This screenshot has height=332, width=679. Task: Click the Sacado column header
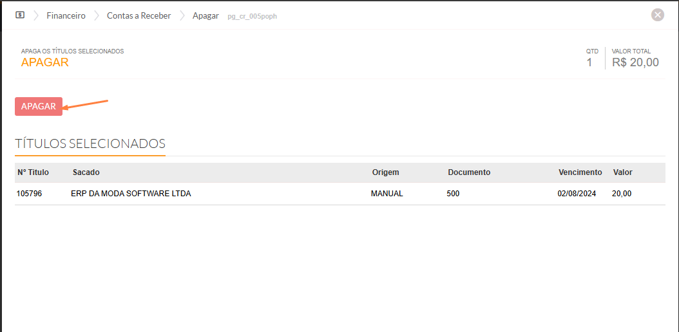86,172
